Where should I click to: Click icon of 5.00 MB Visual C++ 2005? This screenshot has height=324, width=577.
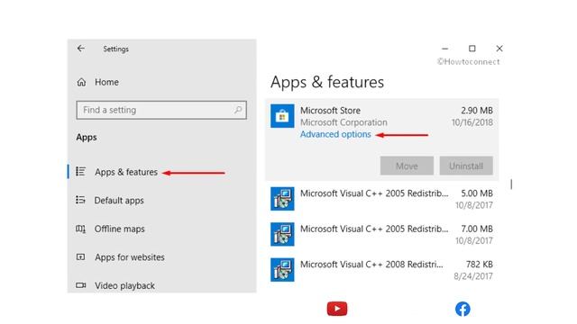(x=282, y=199)
